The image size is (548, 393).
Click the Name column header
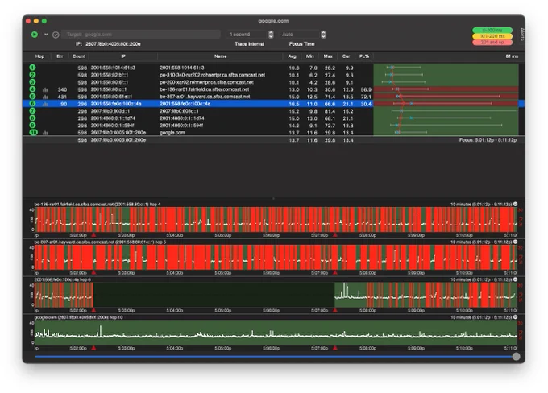[x=220, y=56]
